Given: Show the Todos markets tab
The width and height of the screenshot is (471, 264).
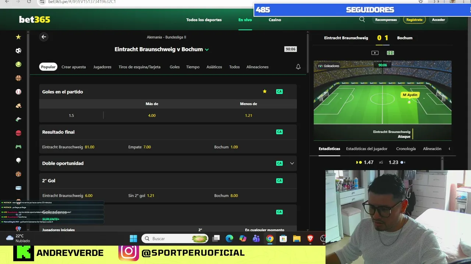Looking at the screenshot, I should [x=234, y=67].
